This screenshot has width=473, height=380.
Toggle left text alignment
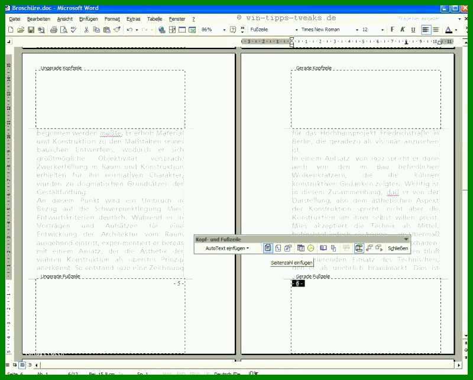[x=426, y=30]
